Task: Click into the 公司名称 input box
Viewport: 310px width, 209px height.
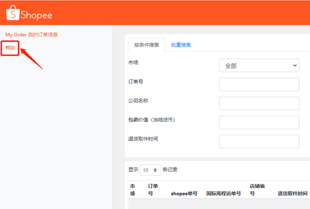Action: pos(259,103)
